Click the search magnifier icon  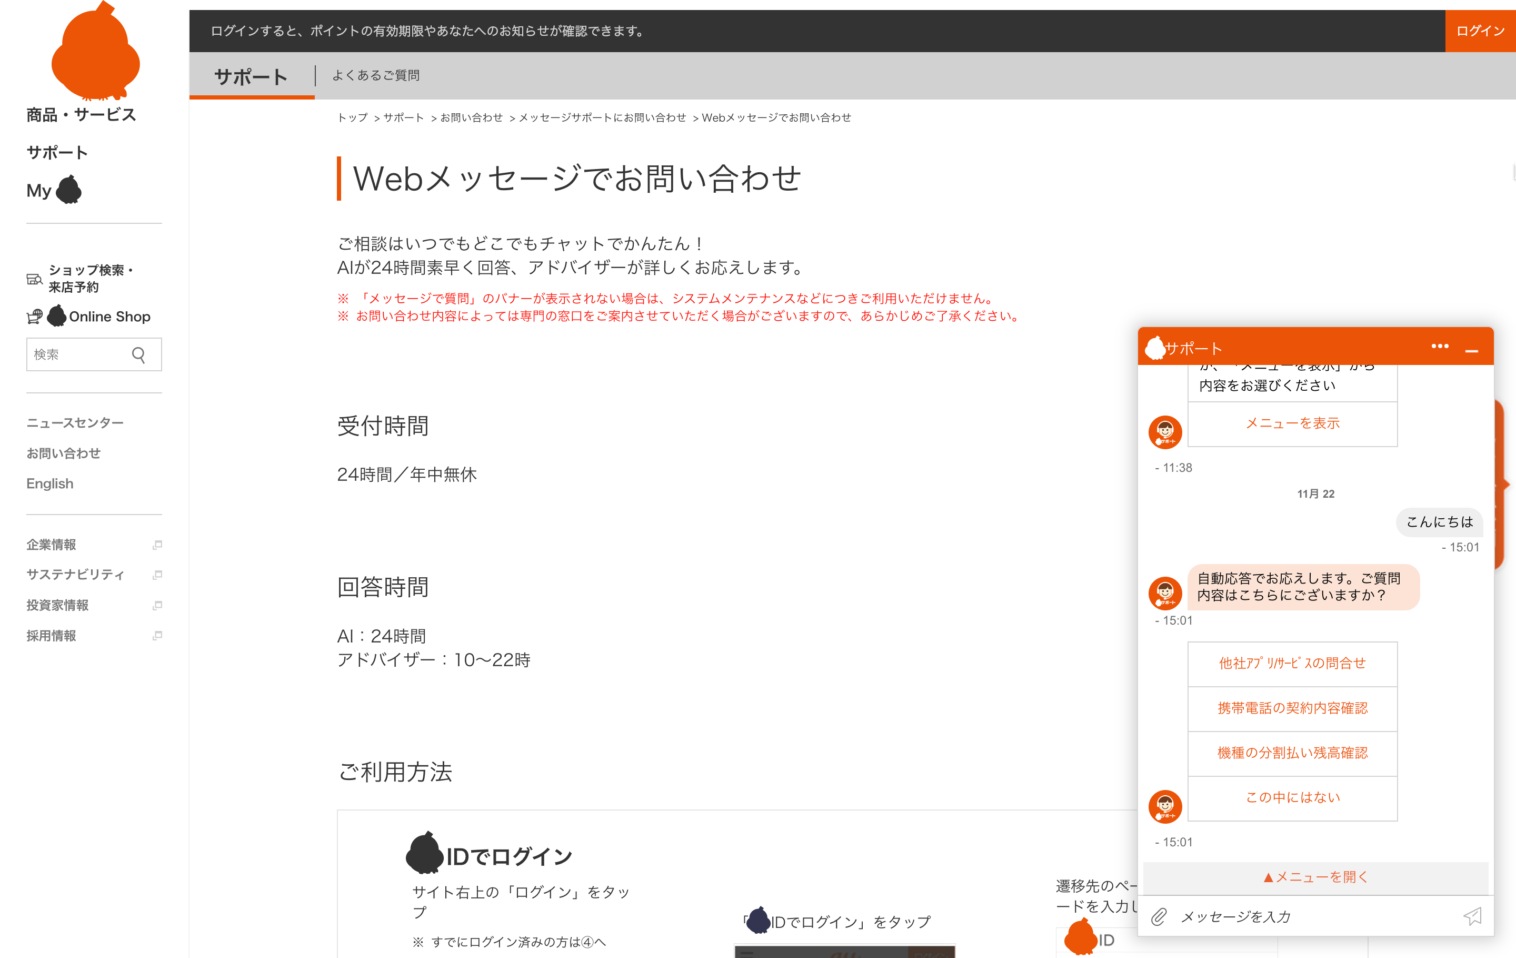139,354
